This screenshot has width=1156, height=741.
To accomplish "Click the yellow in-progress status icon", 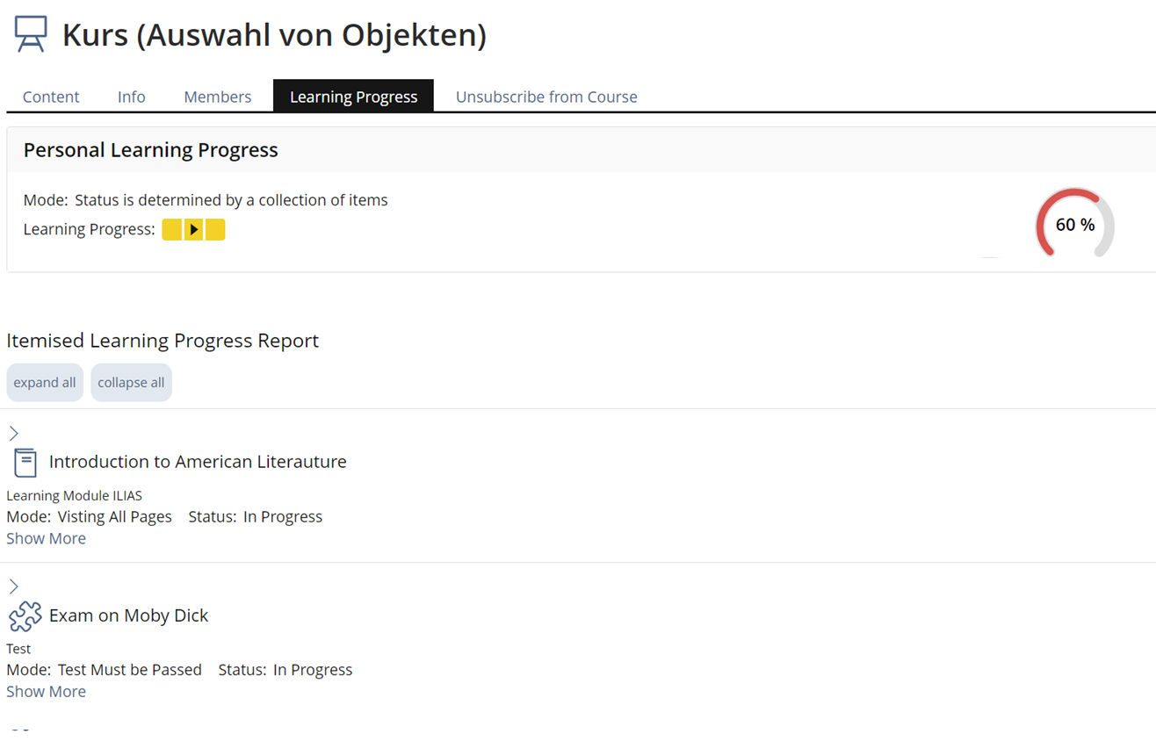I will click(x=193, y=230).
